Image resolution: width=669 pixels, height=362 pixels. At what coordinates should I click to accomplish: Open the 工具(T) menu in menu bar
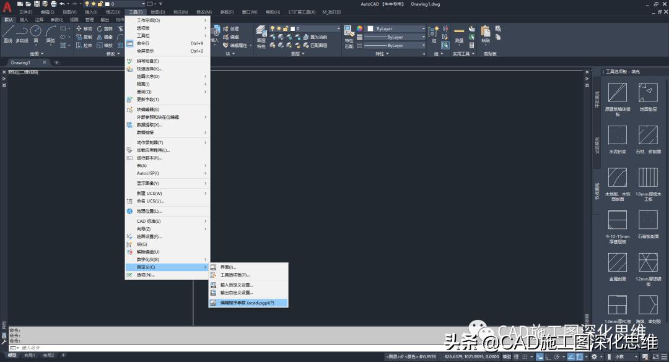click(x=136, y=12)
